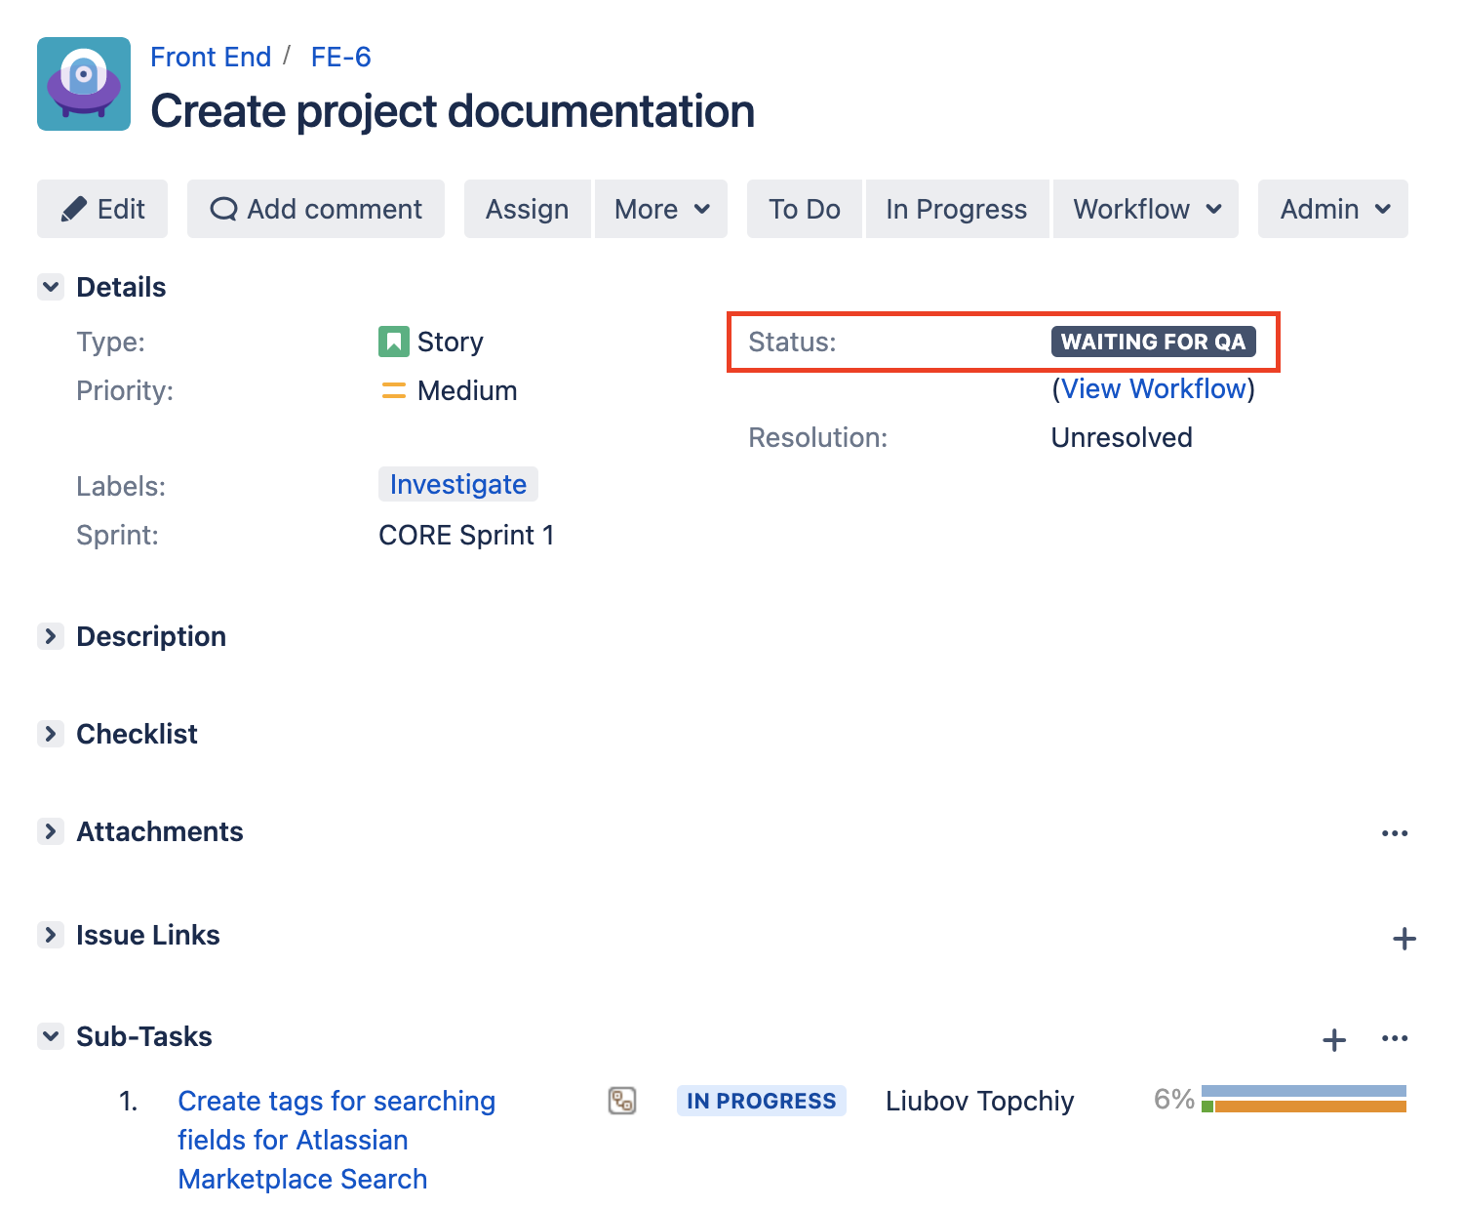1463x1208 pixels.
Task: Collapse the Details section
Action: pos(51,287)
